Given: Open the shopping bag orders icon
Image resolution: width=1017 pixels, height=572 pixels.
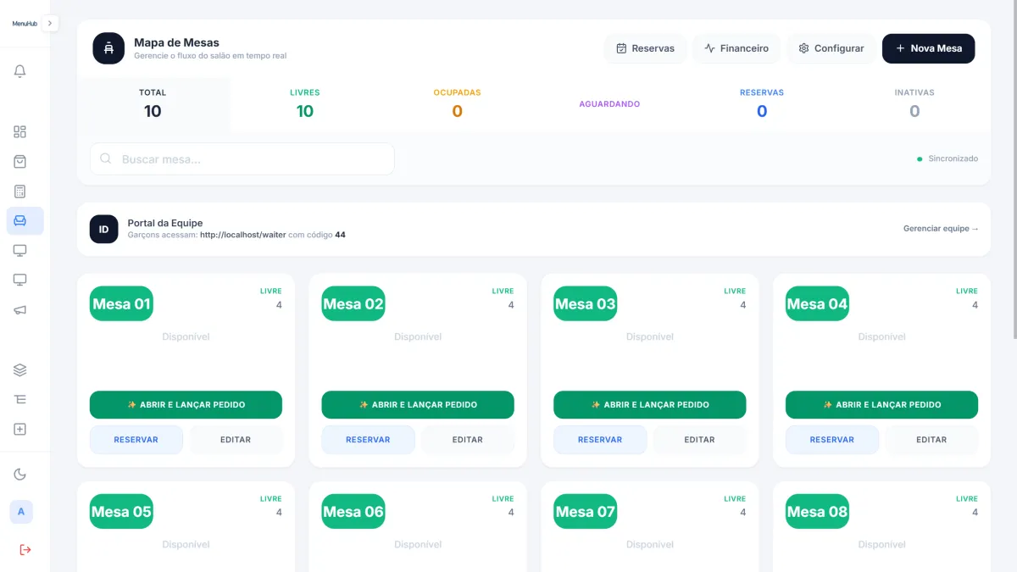Looking at the screenshot, I should click(20, 161).
